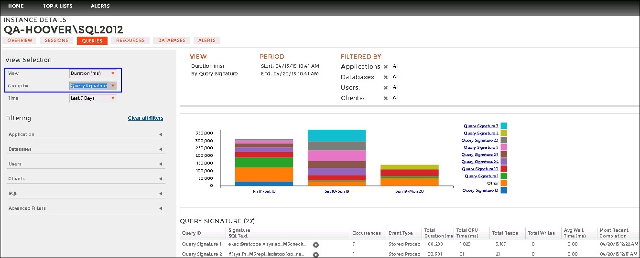Click Query Signature 23 legend link
The width and height of the screenshot is (640, 258).
(x=480, y=140)
